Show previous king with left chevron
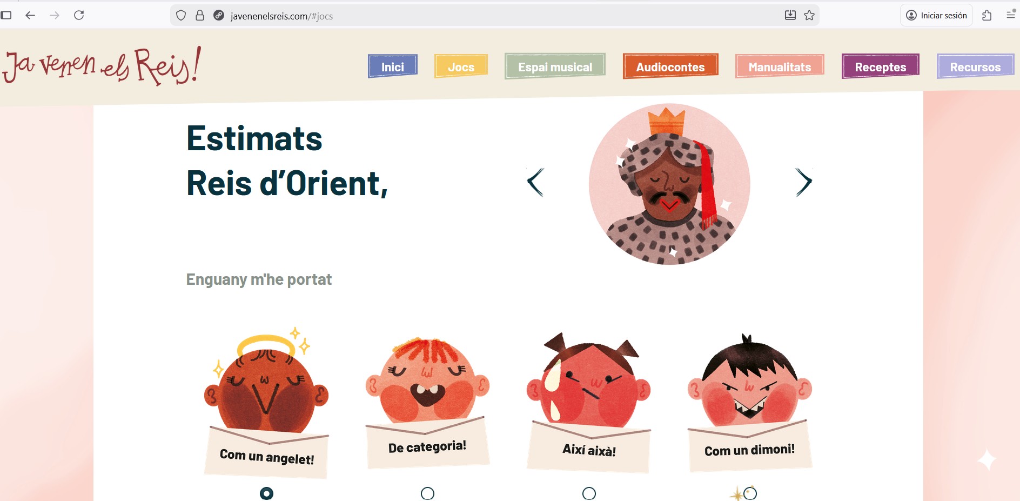Screen dimensions: 1020x501 pyautogui.click(x=535, y=182)
